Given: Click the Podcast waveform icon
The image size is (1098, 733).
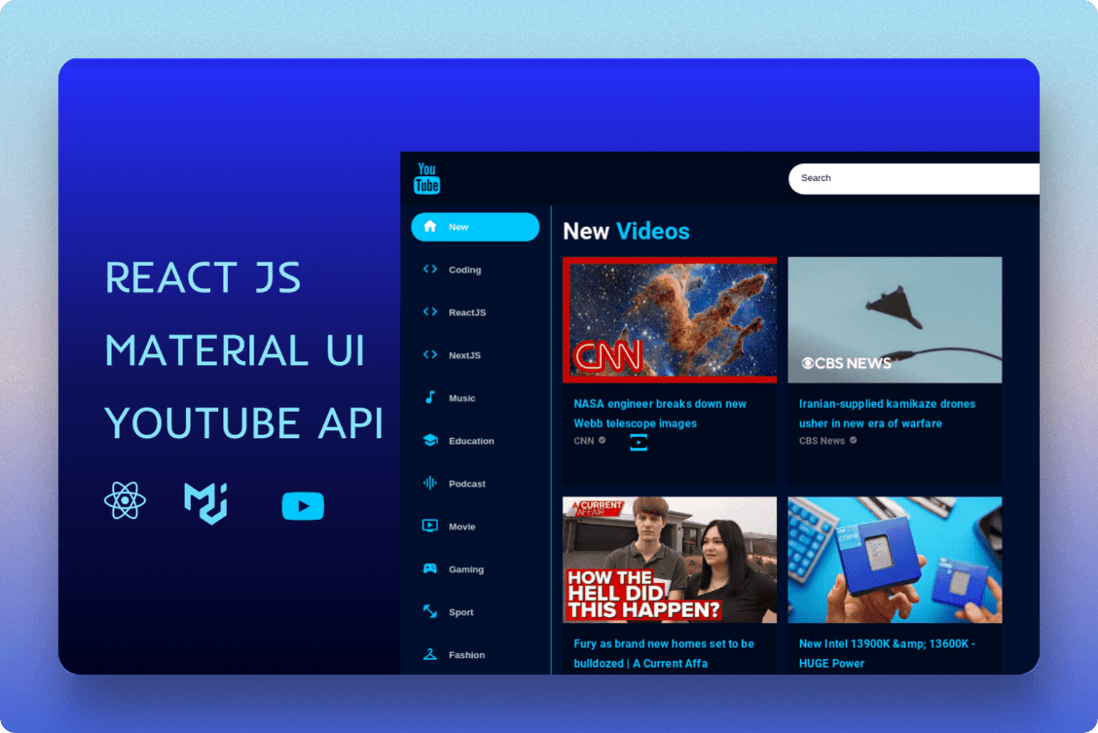Looking at the screenshot, I should [x=430, y=483].
